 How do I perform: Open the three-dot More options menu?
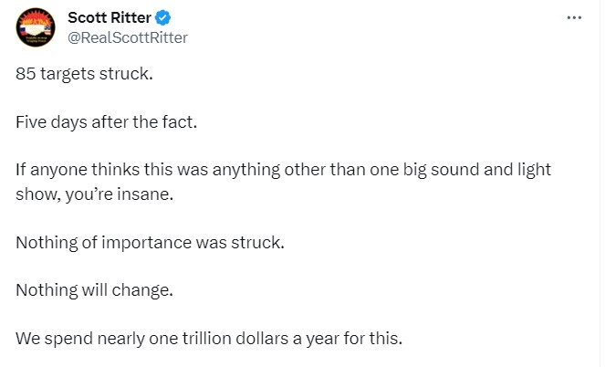pos(574,18)
